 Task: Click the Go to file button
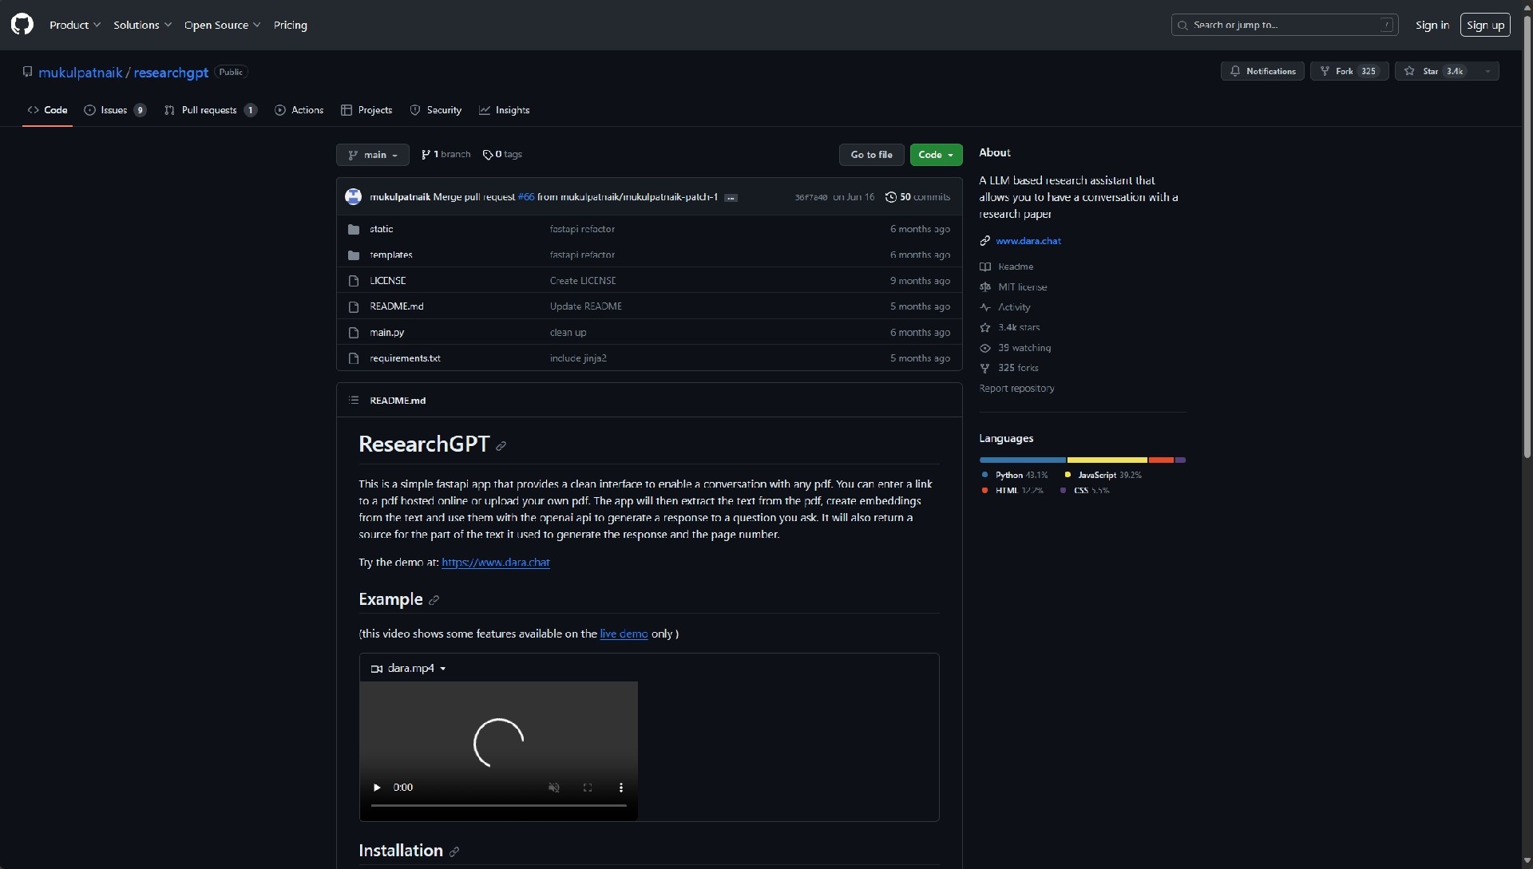pos(871,155)
